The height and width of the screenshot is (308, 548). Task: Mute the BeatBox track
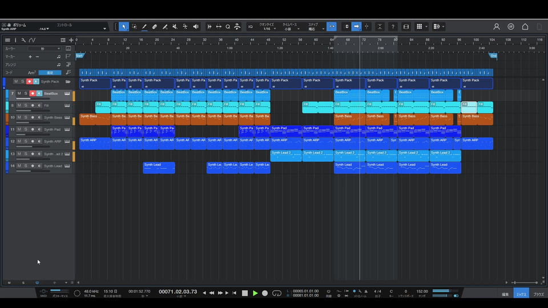pos(19,93)
